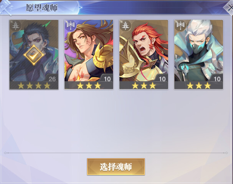
Task: Click the class icon on dark-haired hero card
Action: tap(15, 26)
